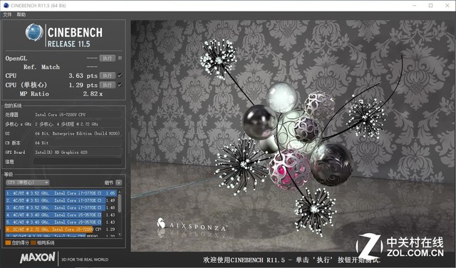456x268 pixels.
Task: Click the Cinebench globe logo icon
Action: pyautogui.click(x=34, y=32)
